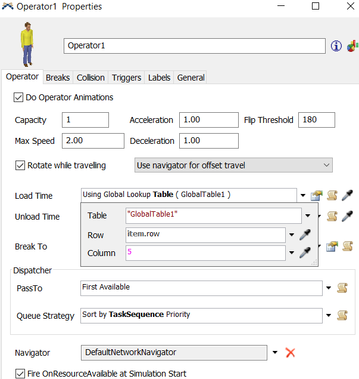Image resolution: width=359 pixels, height=379 pixels.
Task: Remove navigator using the red X icon
Action: pos(291,352)
